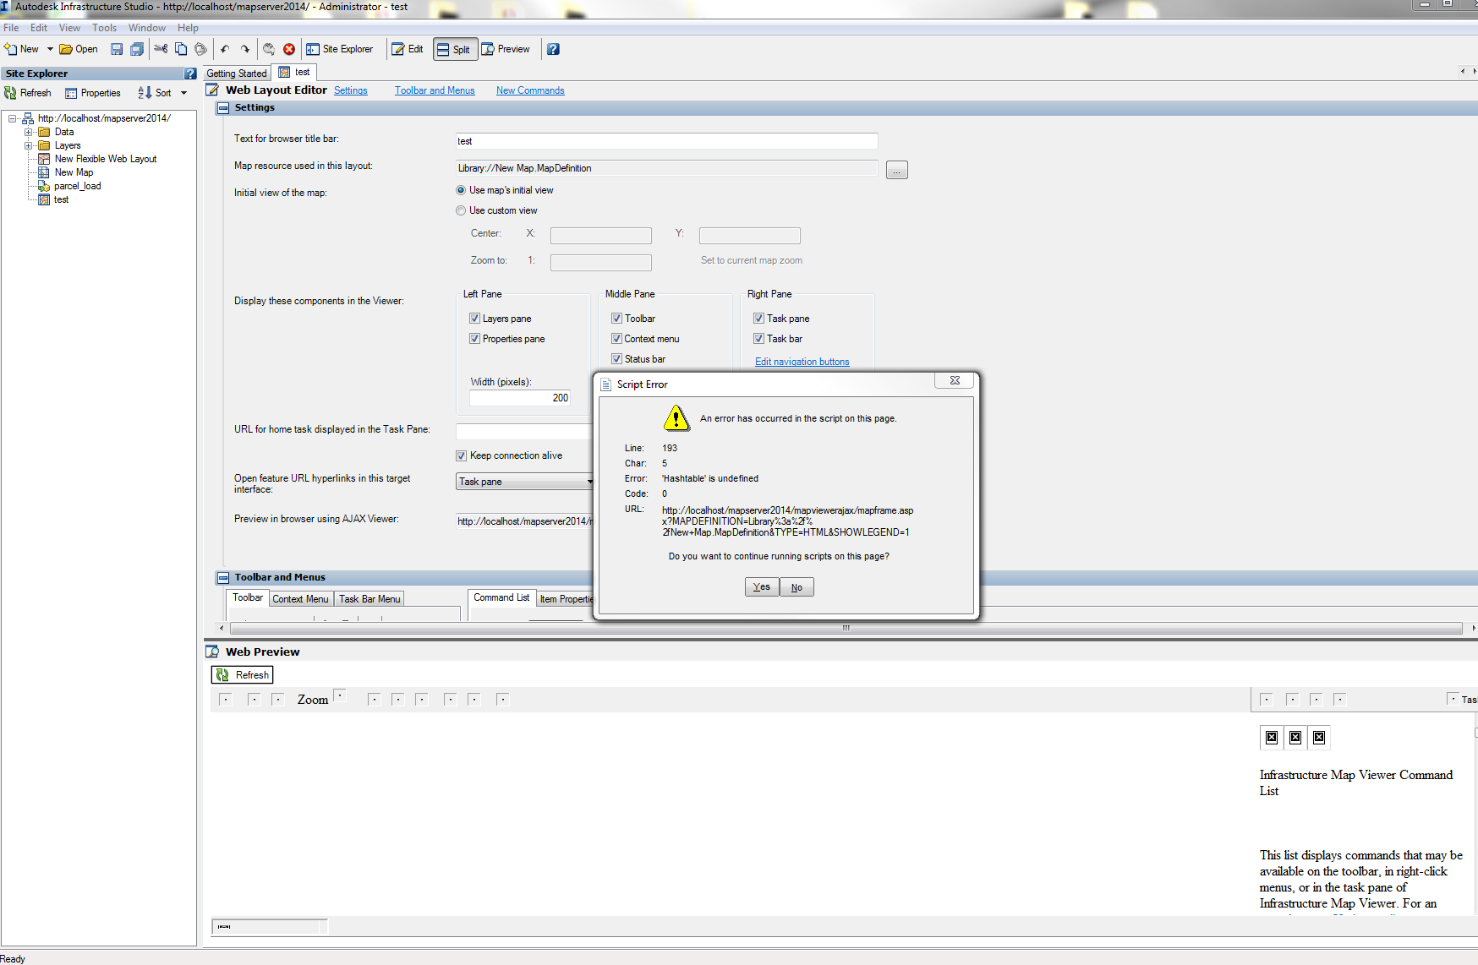This screenshot has height=965, width=1478.
Task: Open main toolbar Help icon
Action: (553, 49)
